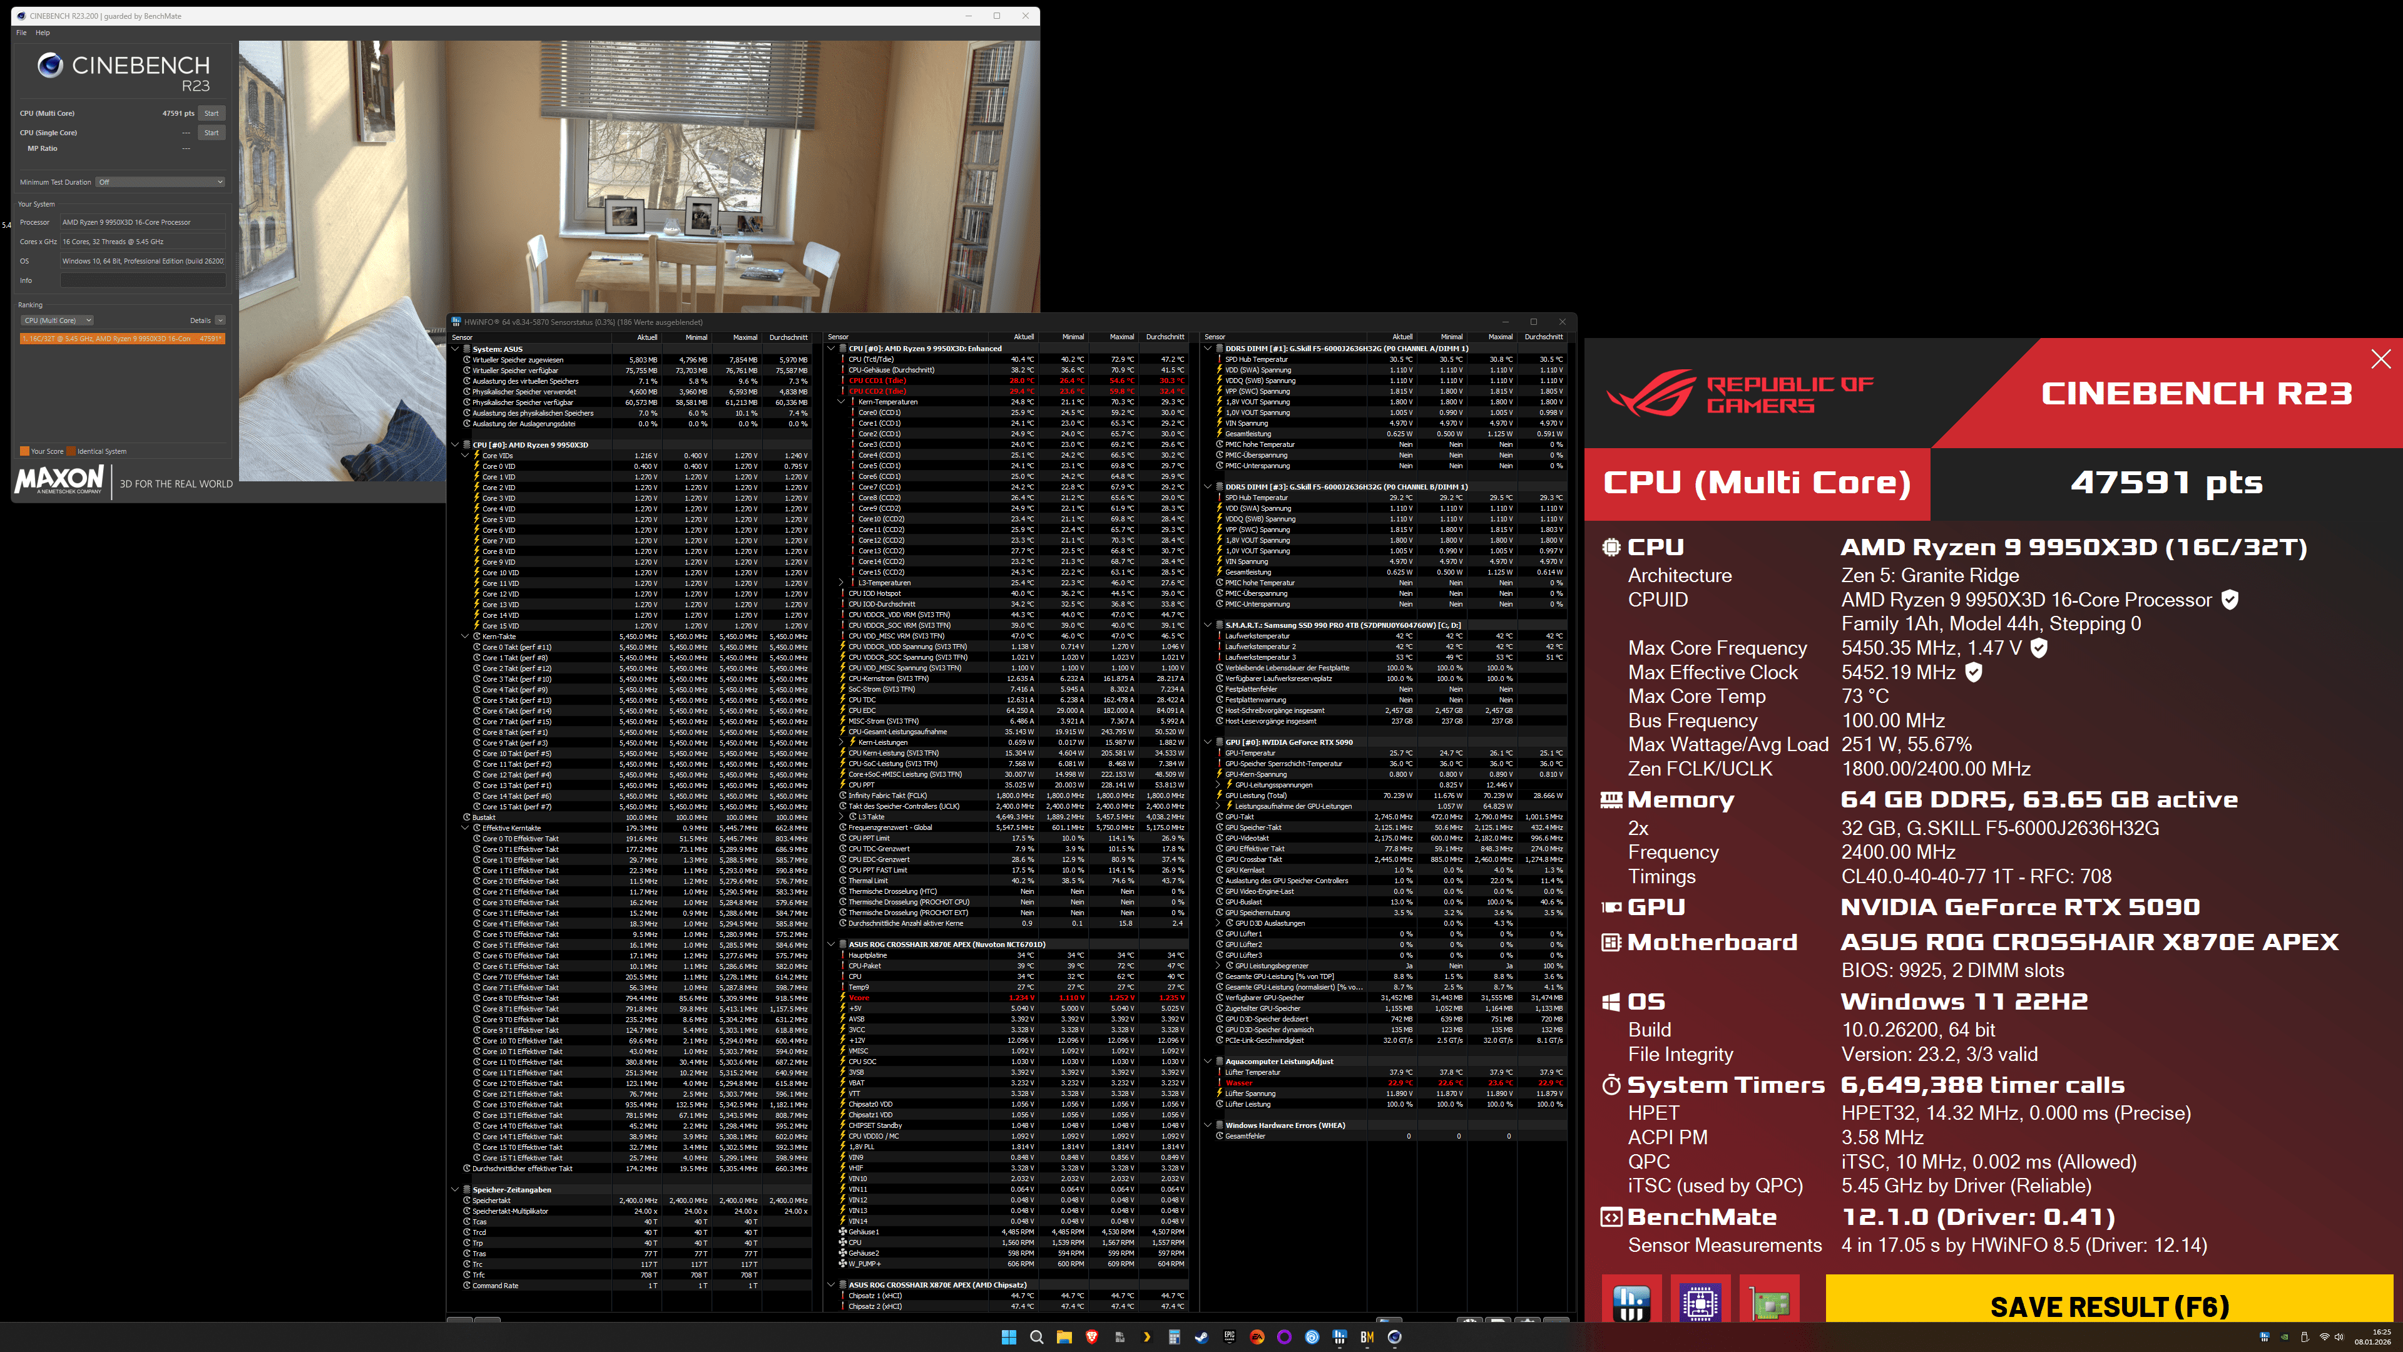Click the Steam icon in the taskbar
The image size is (2403, 1352).
point(1201,1337)
